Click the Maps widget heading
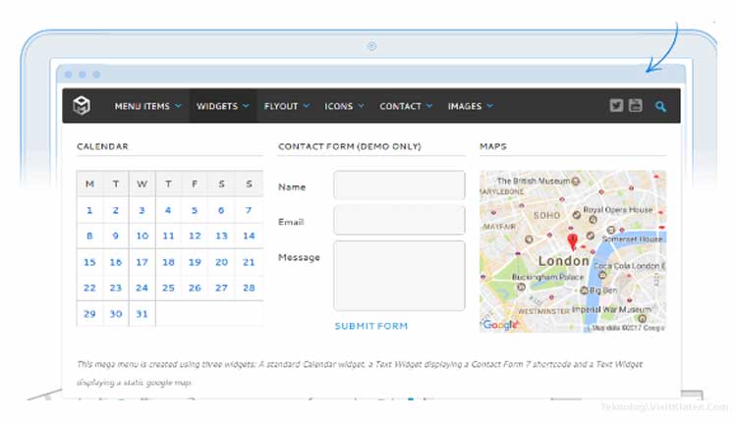The width and height of the screenshot is (737, 422). click(x=493, y=146)
